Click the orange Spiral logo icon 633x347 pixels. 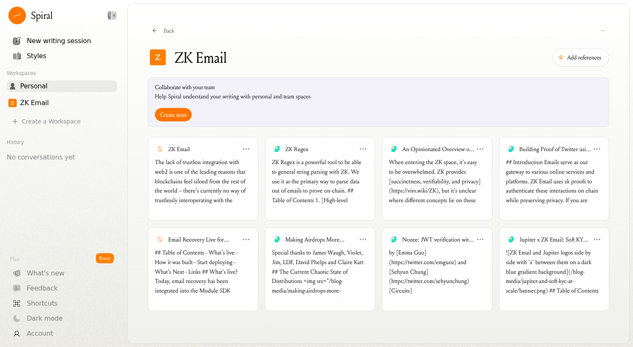pyautogui.click(x=17, y=15)
